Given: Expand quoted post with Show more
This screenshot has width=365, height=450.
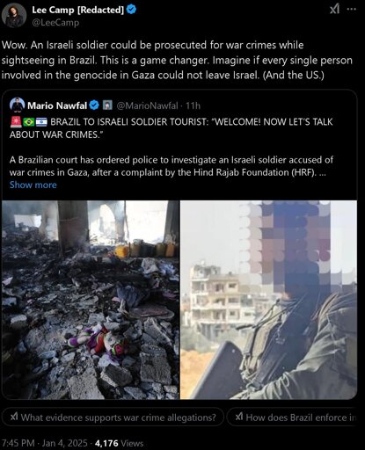Looking at the screenshot, I should 33,185.
